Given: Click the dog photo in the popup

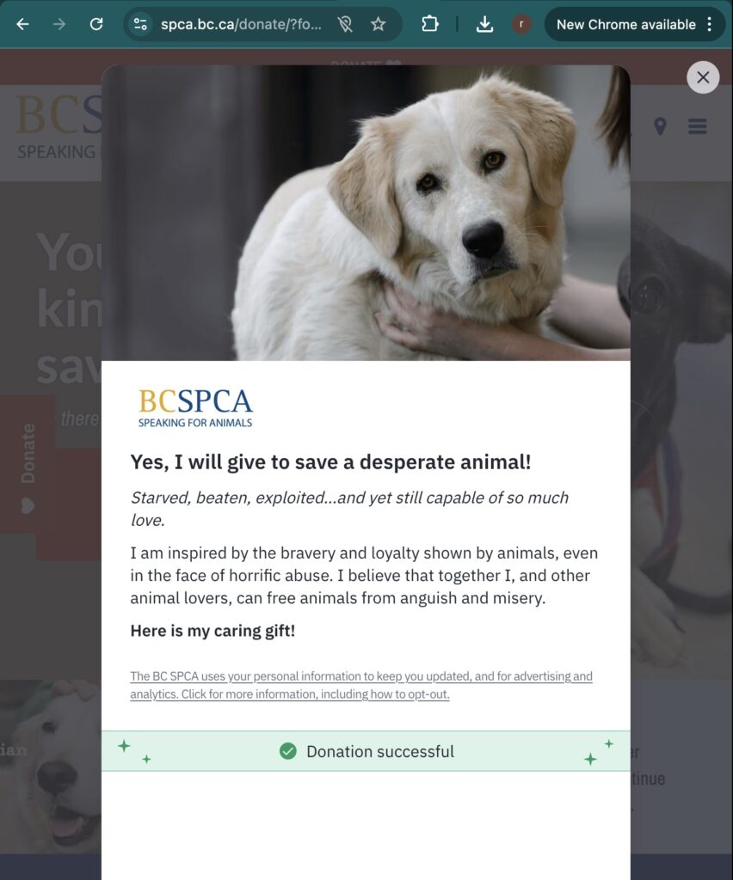Looking at the screenshot, I should (x=366, y=213).
